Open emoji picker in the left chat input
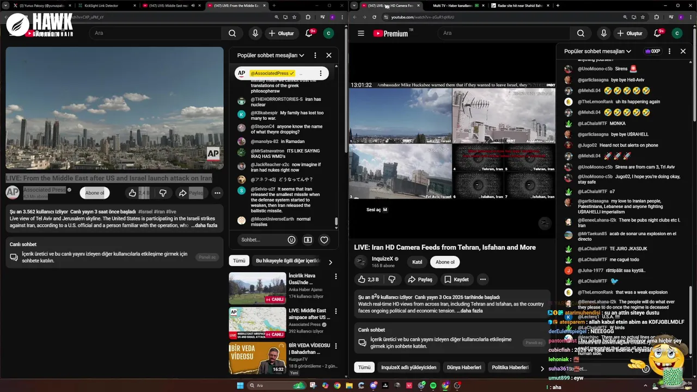The image size is (697, 392). pos(292,240)
